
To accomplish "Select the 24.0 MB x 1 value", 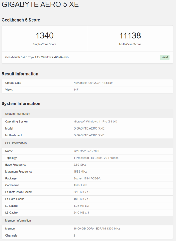I will click(81, 213).
